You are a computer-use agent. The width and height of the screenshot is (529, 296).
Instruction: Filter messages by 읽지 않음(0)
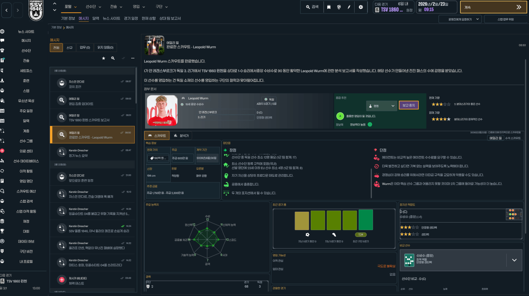[x=106, y=48]
